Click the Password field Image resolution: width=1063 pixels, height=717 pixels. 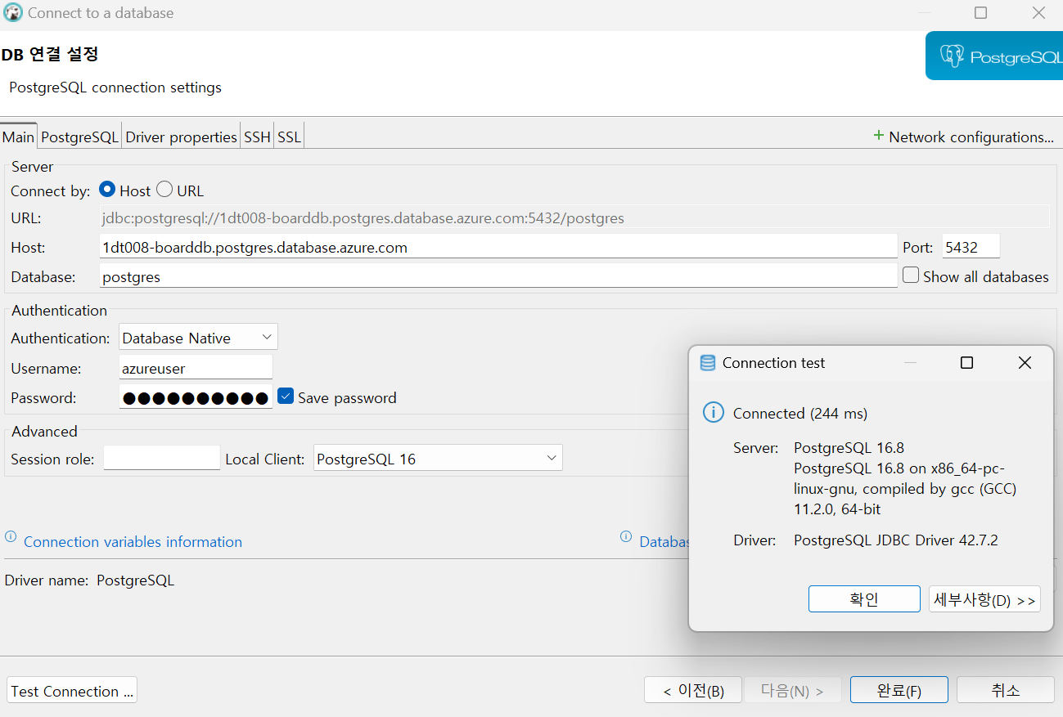click(x=196, y=397)
